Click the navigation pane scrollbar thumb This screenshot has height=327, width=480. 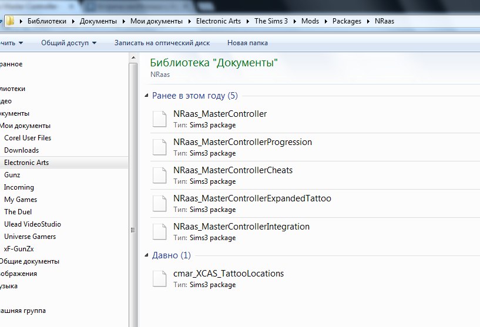coord(133,195)
